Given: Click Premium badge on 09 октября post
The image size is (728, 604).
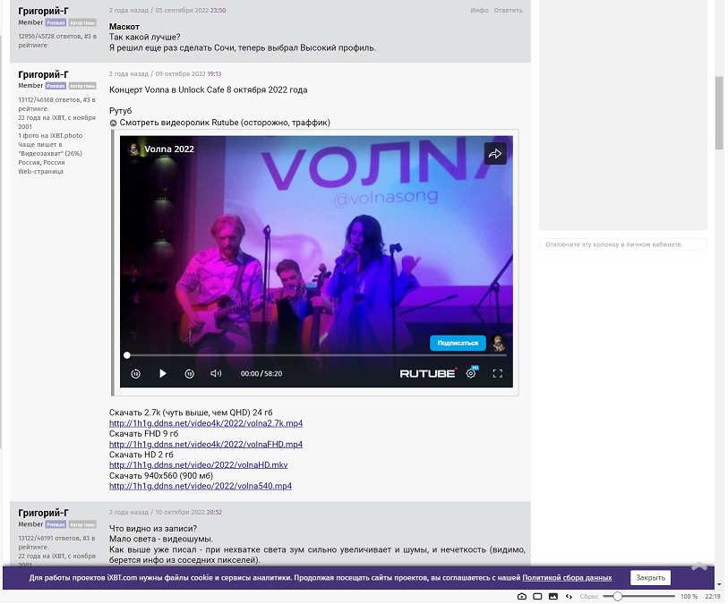Looking at the screenshot, I should pos(56,86).
